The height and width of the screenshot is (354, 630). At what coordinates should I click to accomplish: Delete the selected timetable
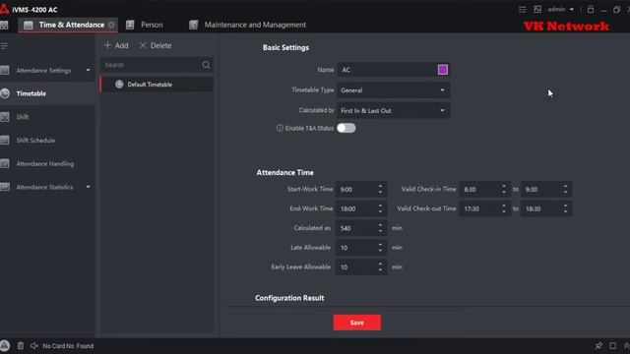click(156, 46)
